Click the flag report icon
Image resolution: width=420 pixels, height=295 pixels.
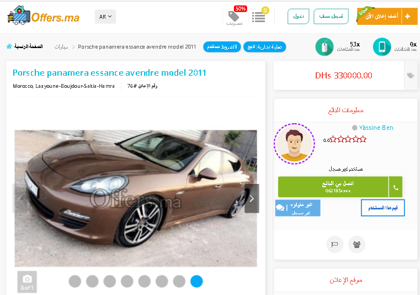tap(334, 244)
